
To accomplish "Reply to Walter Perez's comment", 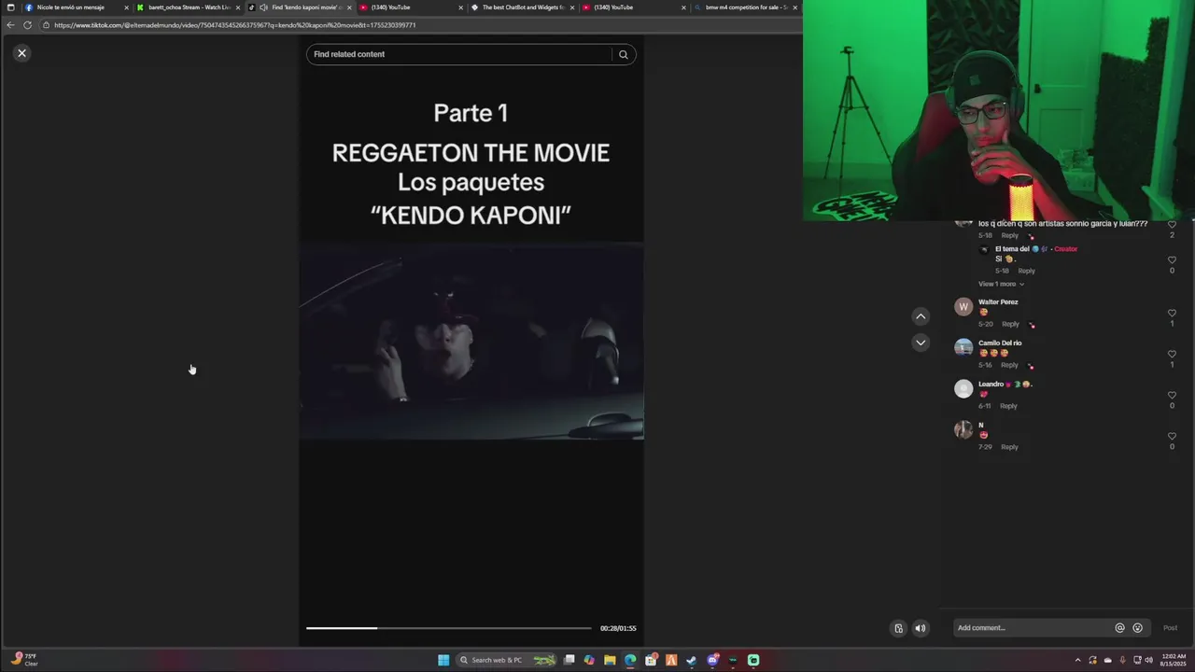I will 1010,324.
